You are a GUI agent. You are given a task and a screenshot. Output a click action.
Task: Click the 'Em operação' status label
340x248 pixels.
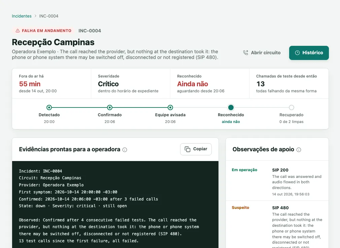point(244,170)
